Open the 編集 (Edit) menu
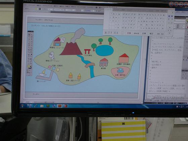 (39, 5)
